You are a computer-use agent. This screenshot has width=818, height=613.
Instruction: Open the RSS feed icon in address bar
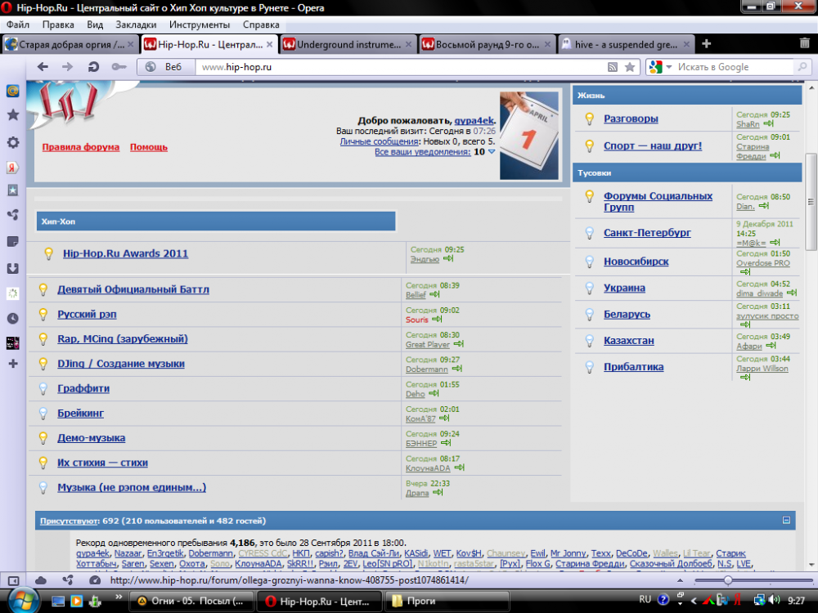click(613, 67)
